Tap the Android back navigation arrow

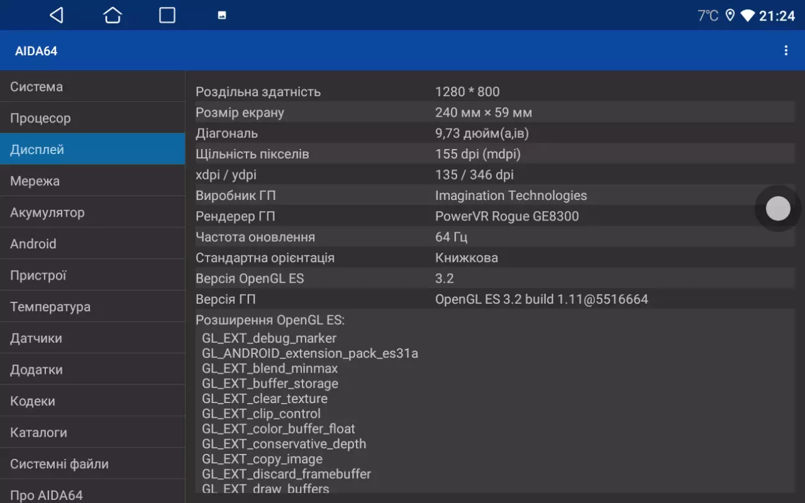click(x=57, y=16)
